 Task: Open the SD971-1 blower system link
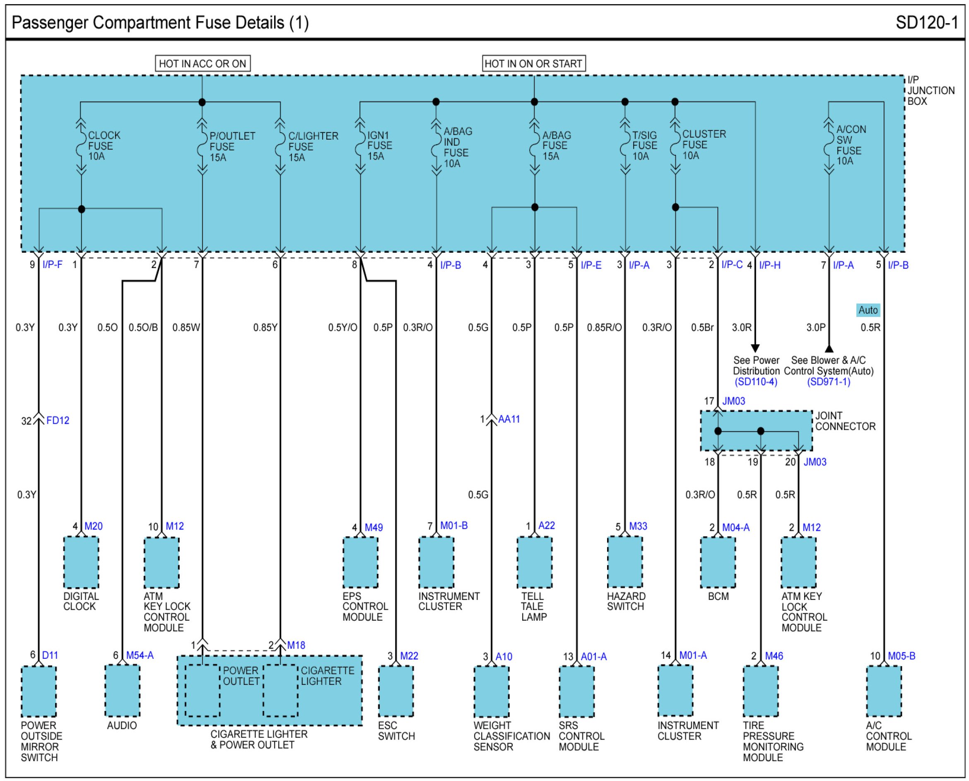tap(828, 382)
